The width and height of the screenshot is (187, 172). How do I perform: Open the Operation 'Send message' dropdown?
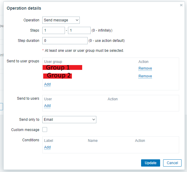pos(61,20)
